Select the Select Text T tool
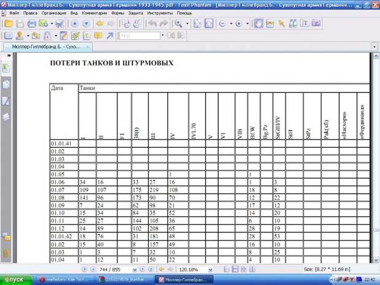The height and width of the screenshot is (285, 380). coord(305,23)
